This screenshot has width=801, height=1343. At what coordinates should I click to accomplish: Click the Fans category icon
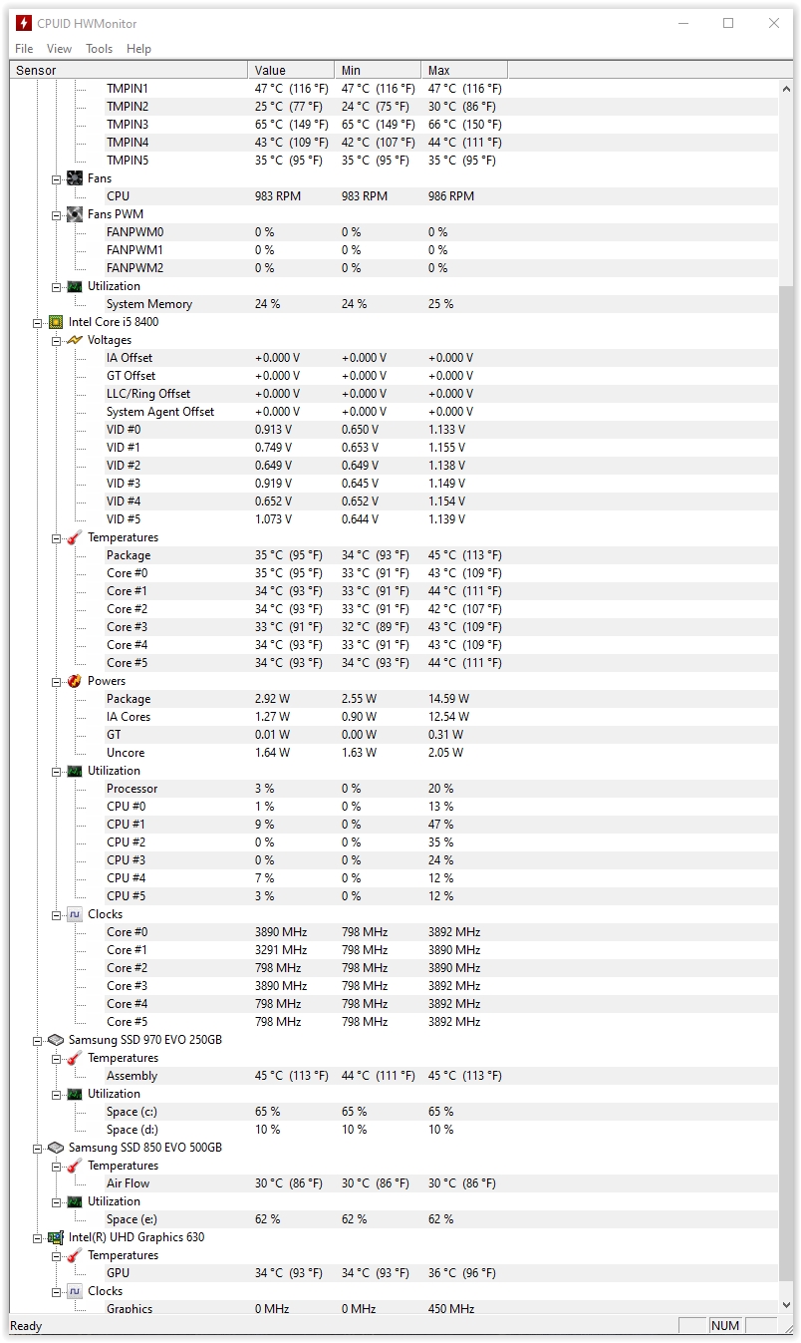click(x=75, y=178)
